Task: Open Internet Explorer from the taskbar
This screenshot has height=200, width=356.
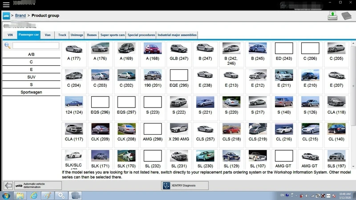Action: 34,196
